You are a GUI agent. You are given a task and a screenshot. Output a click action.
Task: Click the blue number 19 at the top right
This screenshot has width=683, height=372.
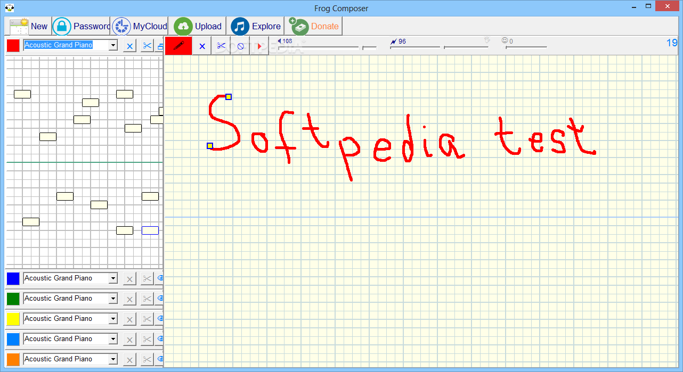point(672,43)
